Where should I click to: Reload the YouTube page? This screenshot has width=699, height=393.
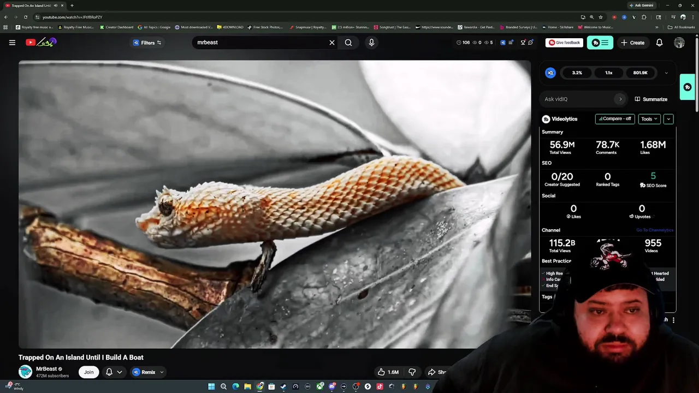click(x=25, y=17)
